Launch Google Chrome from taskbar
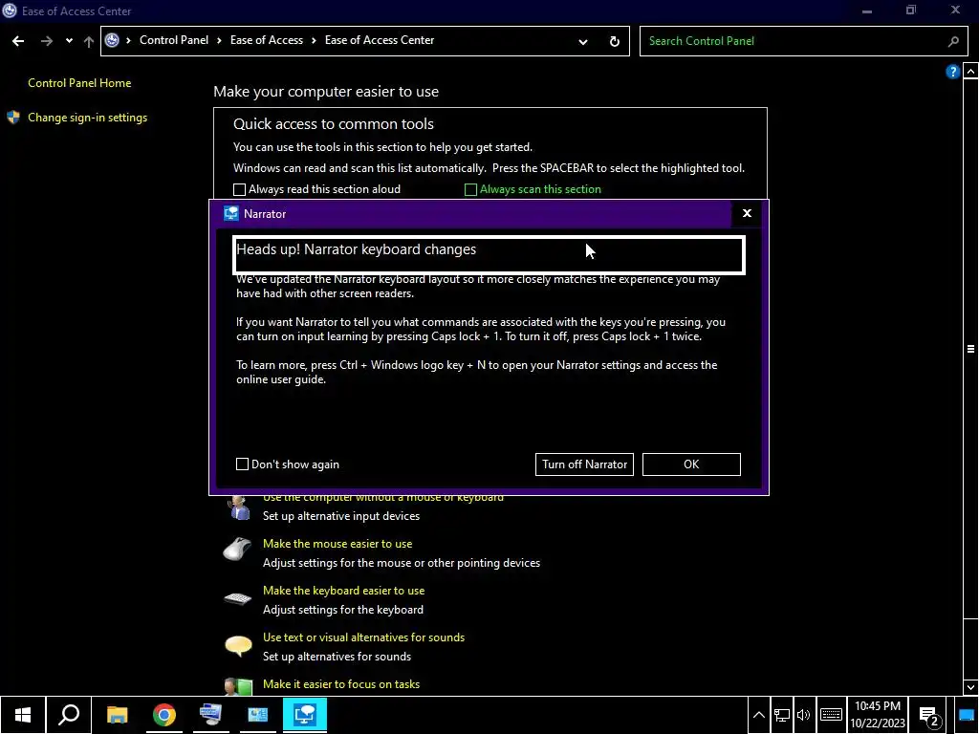Image resolution: width=979 pixels, height=734 pixels. point(163,715)
